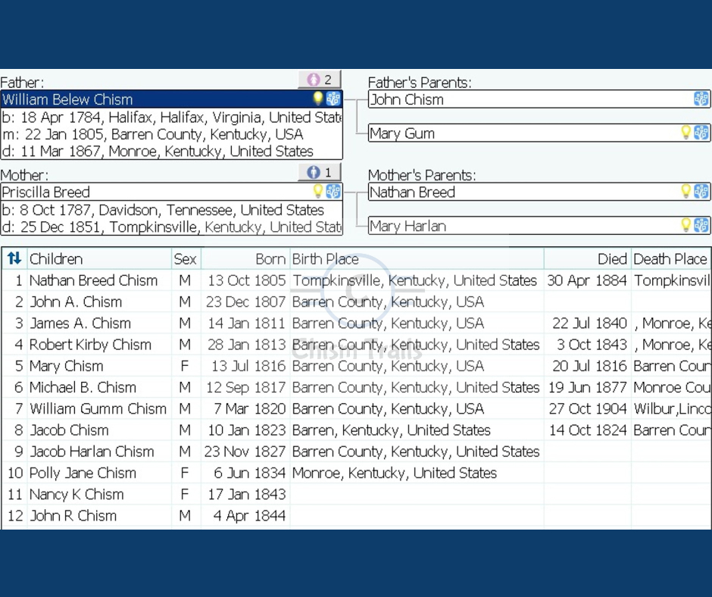Select the Mother entry Priscilla Breed
The width and height of the screenshot is (712, 597).
pyautogui.click(x=151, y=192)
